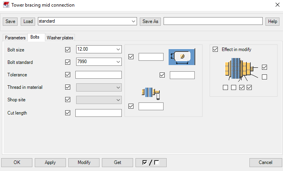The image size is (283, 171).
Task: Open the Bolt size dropdown
Action: 118,49
